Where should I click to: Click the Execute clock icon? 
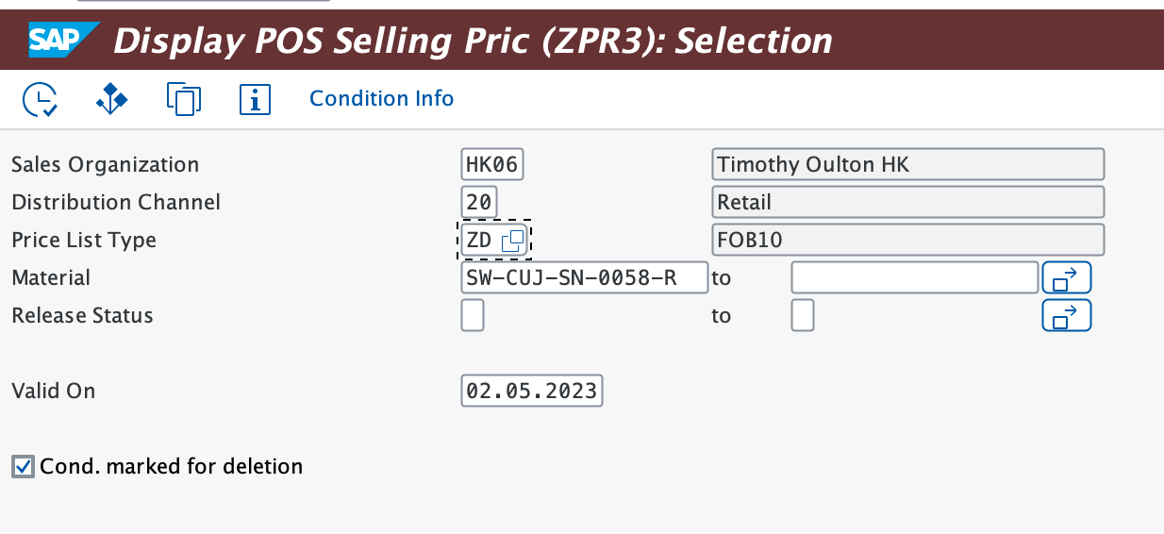point(40,99)
